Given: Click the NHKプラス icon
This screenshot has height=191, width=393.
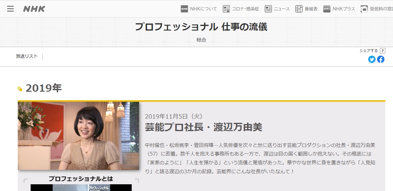Looking at the screenshot, I should pyautogui.click(x=327, y=9).
